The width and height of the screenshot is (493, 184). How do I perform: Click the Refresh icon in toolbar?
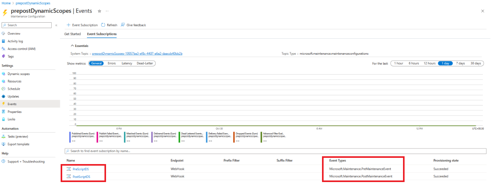point(103,25)
